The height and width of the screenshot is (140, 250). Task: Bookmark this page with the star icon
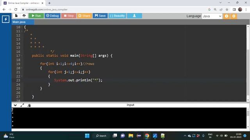tap(227, 9)
